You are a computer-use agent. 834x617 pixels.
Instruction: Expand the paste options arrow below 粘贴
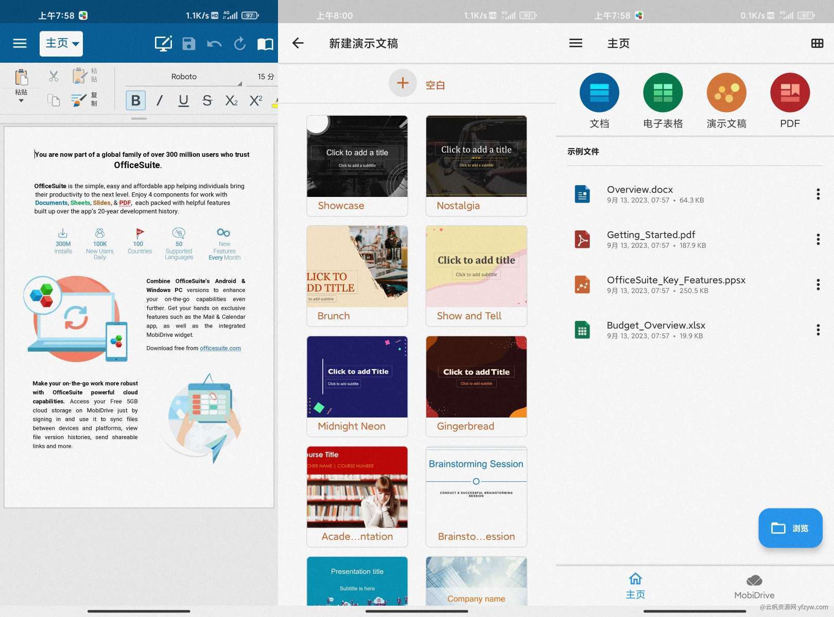coord(21,101)
